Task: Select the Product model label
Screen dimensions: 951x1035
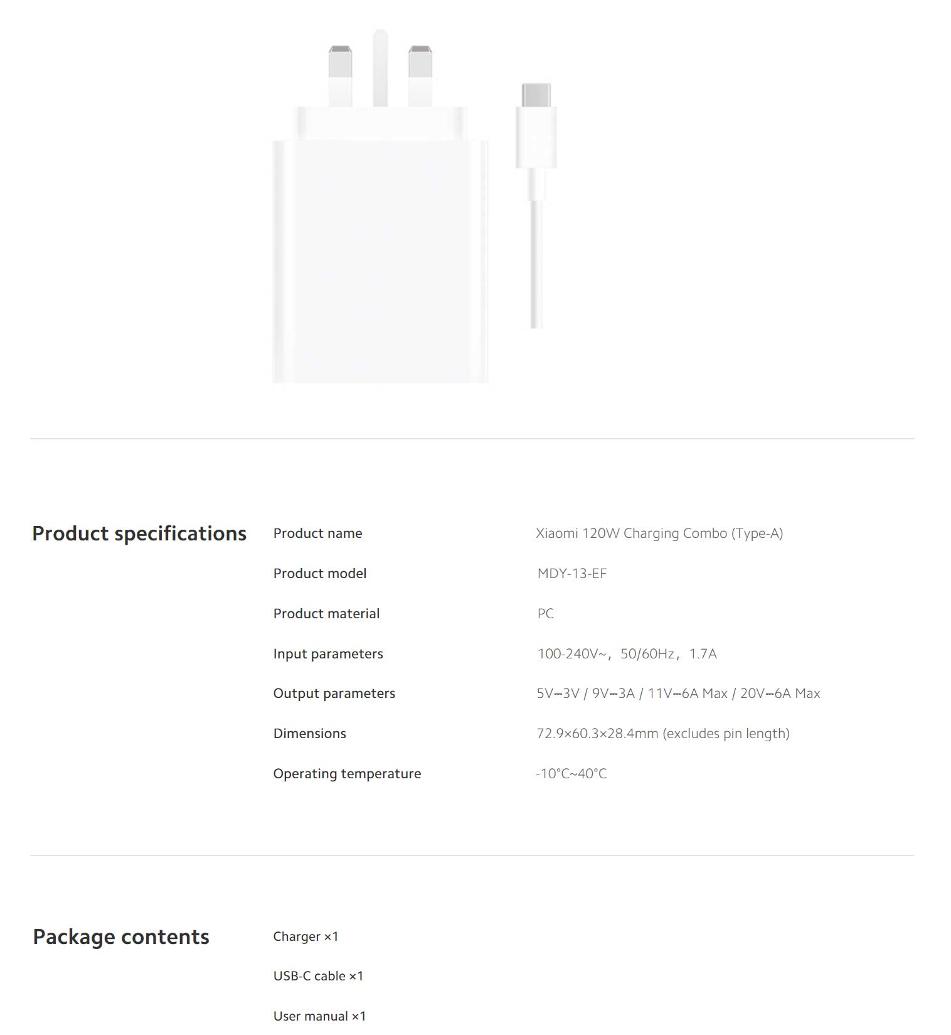Action: (320, 574)
